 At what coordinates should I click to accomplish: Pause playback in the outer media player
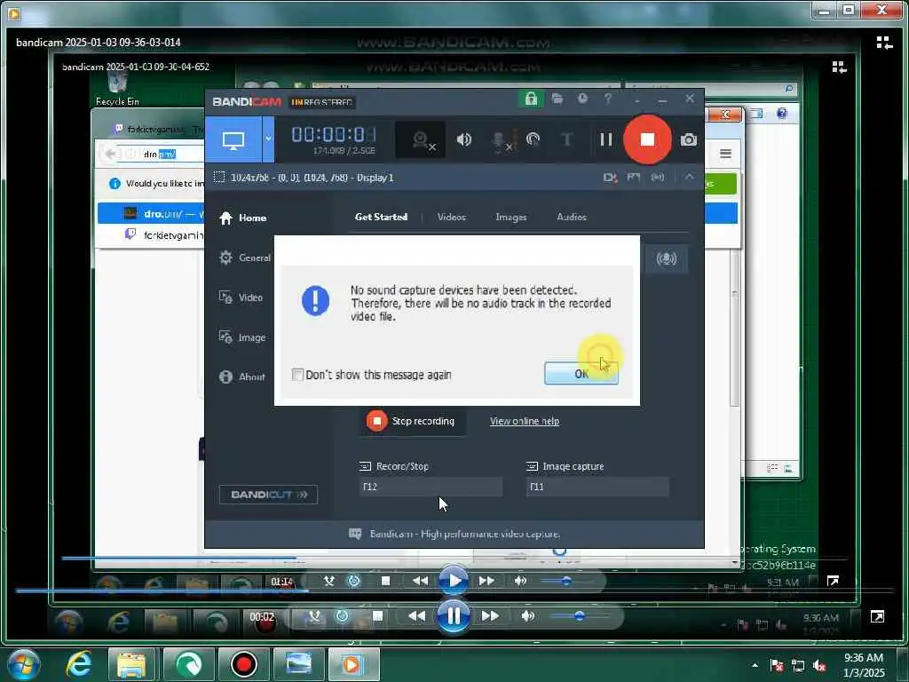tap(454, 616)
